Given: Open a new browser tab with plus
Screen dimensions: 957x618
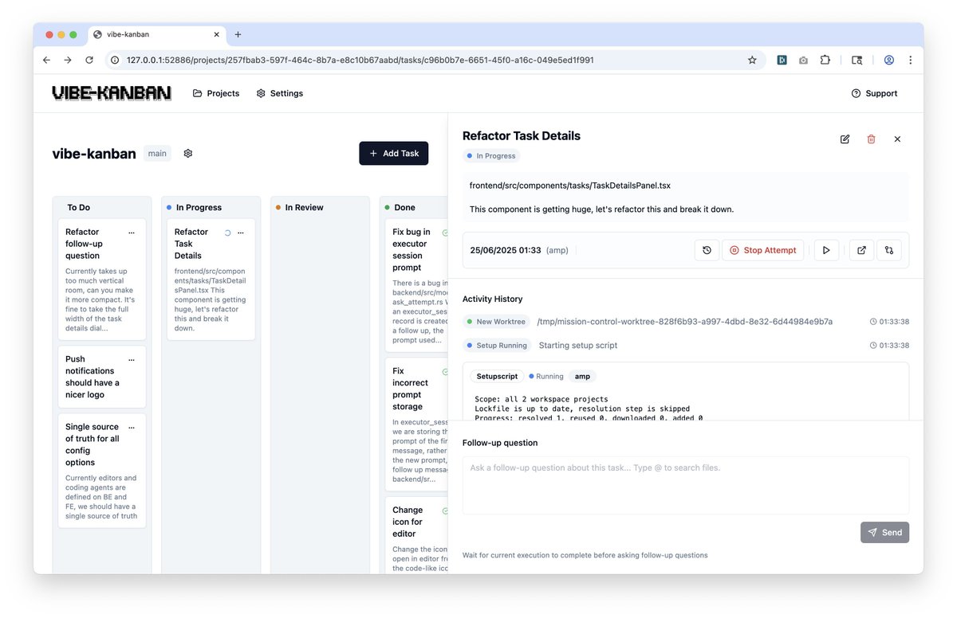Looking at the screenshot, I should [x=238, y=34].
